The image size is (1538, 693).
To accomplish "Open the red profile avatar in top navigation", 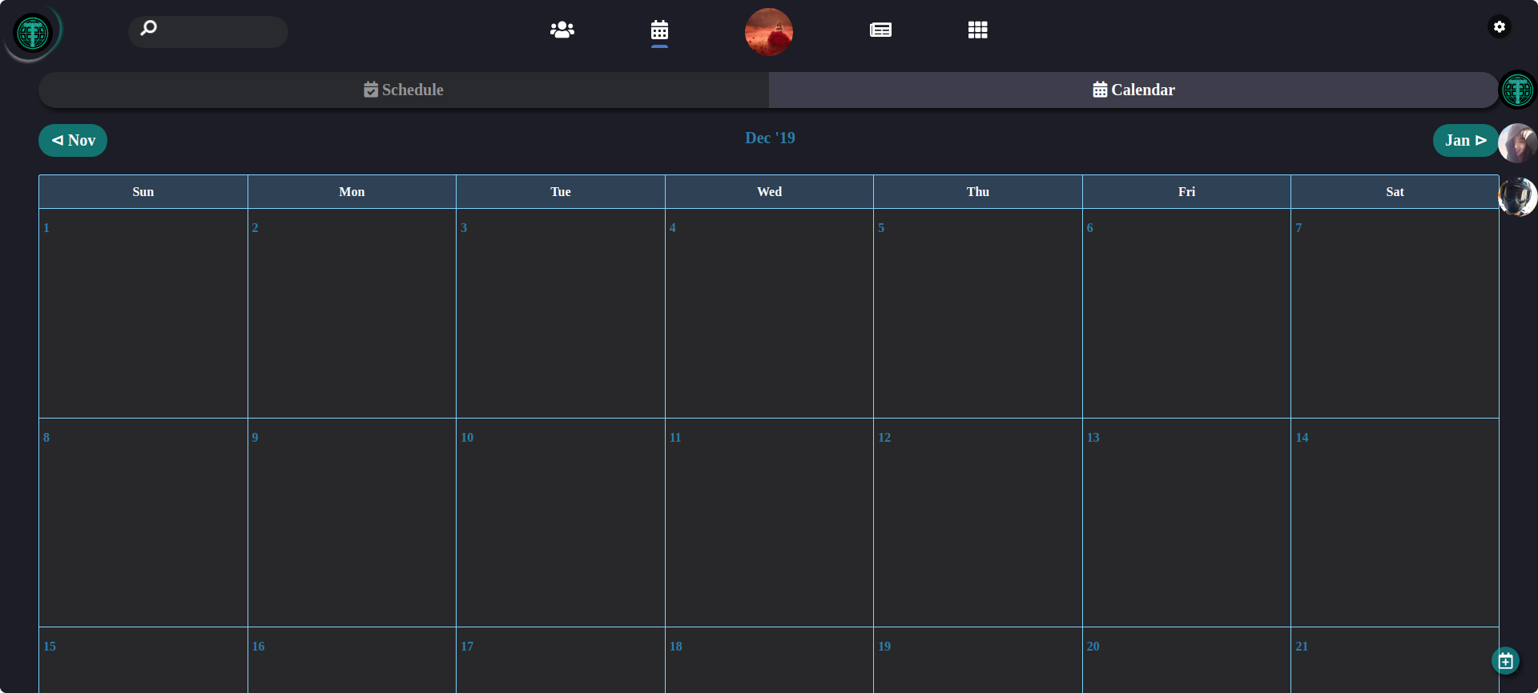I will (769, 32).
